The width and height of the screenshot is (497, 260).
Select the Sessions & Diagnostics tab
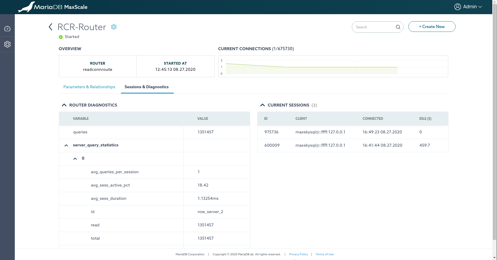tap(147, 87)
